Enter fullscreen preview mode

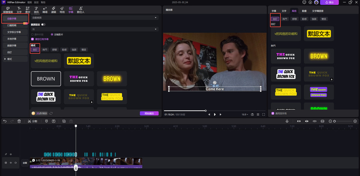click(x=264, y=114)
